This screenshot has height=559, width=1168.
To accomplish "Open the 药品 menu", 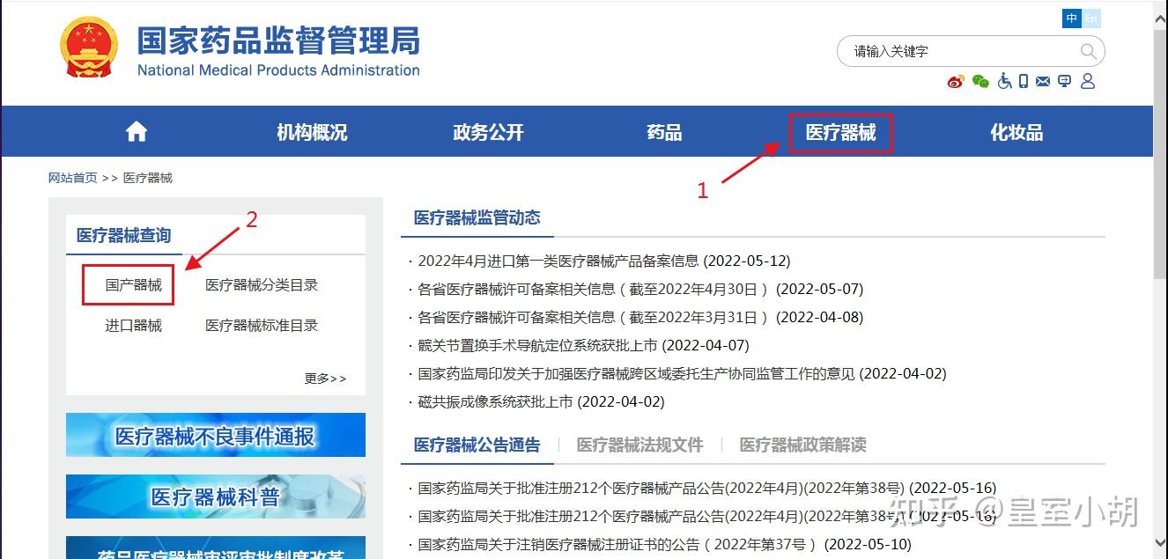I will point(665,132).
